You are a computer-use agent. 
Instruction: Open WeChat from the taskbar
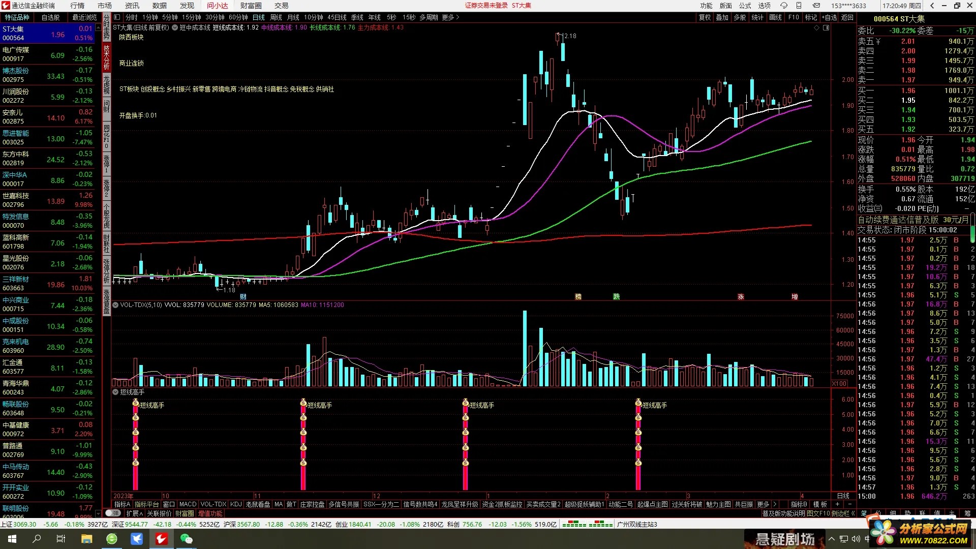187,539
